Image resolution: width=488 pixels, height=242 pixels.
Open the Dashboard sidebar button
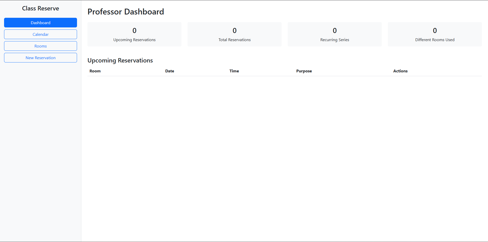(x=40, y=23)
